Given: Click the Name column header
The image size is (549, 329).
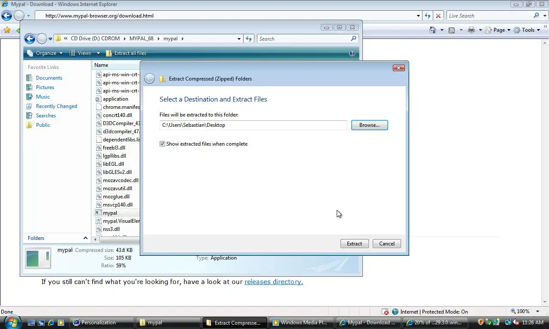Looking at the screenshot, I should click(x=116, y=65).
